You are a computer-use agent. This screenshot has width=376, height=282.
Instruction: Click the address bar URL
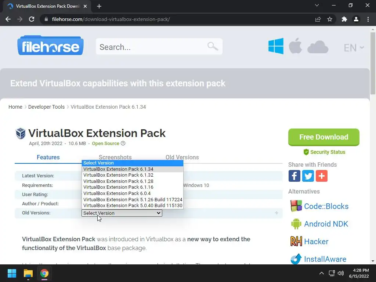(111, 19)
